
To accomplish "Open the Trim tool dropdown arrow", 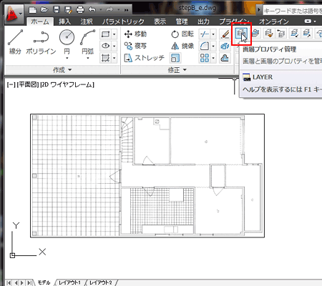I will 213,34.
